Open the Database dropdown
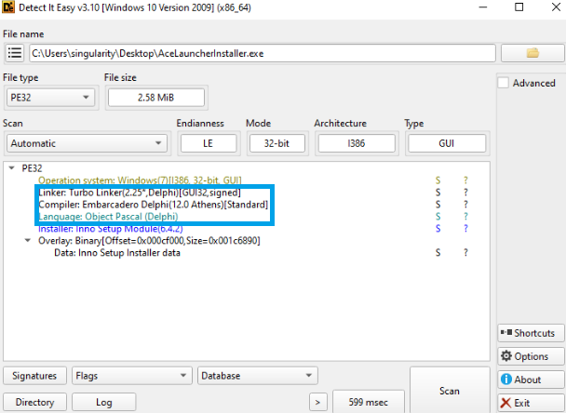 click(255, 376)
